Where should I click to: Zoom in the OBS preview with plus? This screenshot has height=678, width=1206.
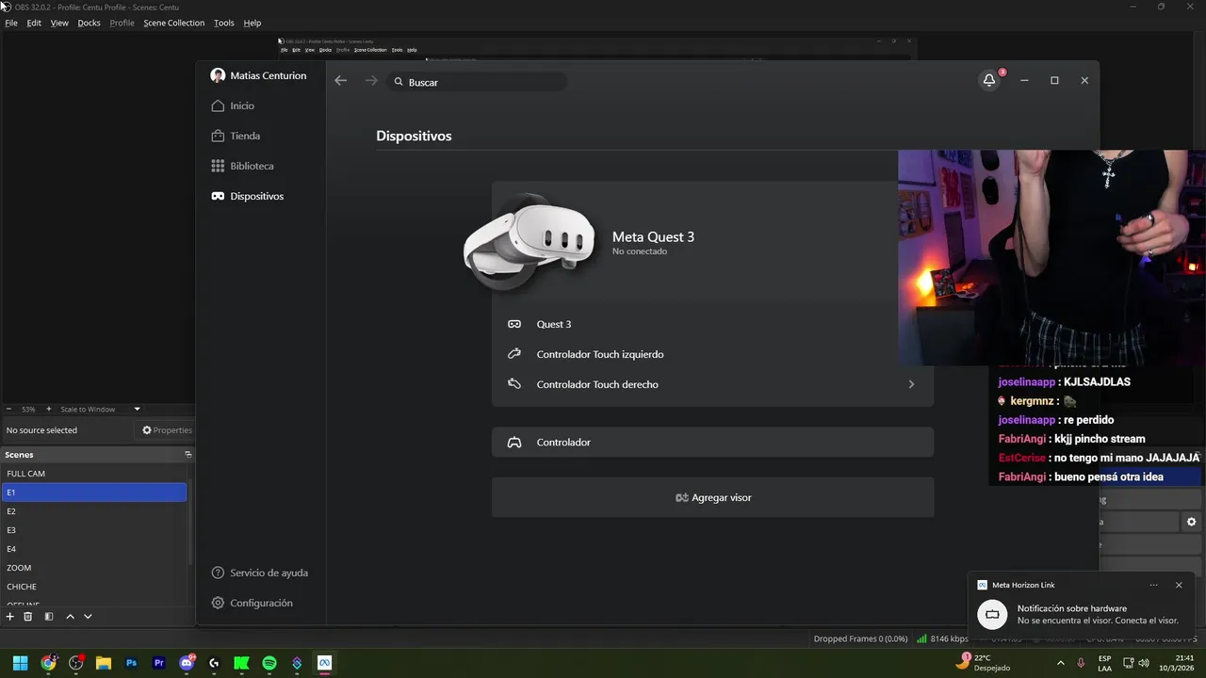pyautogui.click(x=49, y=409)
